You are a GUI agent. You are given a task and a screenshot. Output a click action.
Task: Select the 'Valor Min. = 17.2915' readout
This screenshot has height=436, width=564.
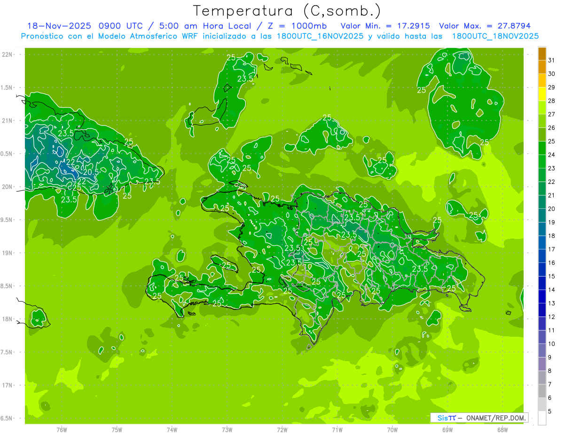385,26
